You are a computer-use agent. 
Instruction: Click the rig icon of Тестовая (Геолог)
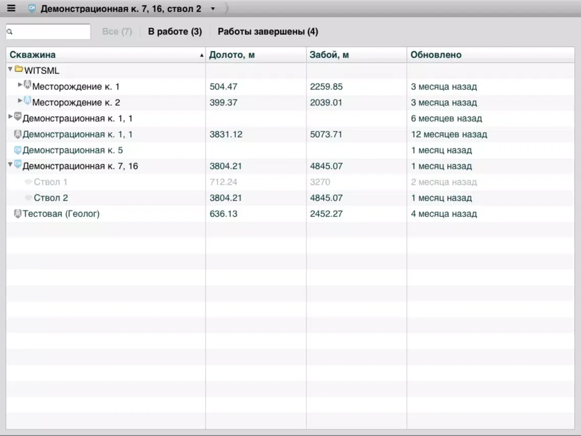[17, 213]
